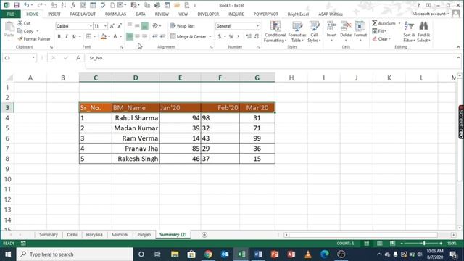Open the General number format dropdown
This screenshot has width=464, height=261.
pyautogui.click(x=257, y=26)
